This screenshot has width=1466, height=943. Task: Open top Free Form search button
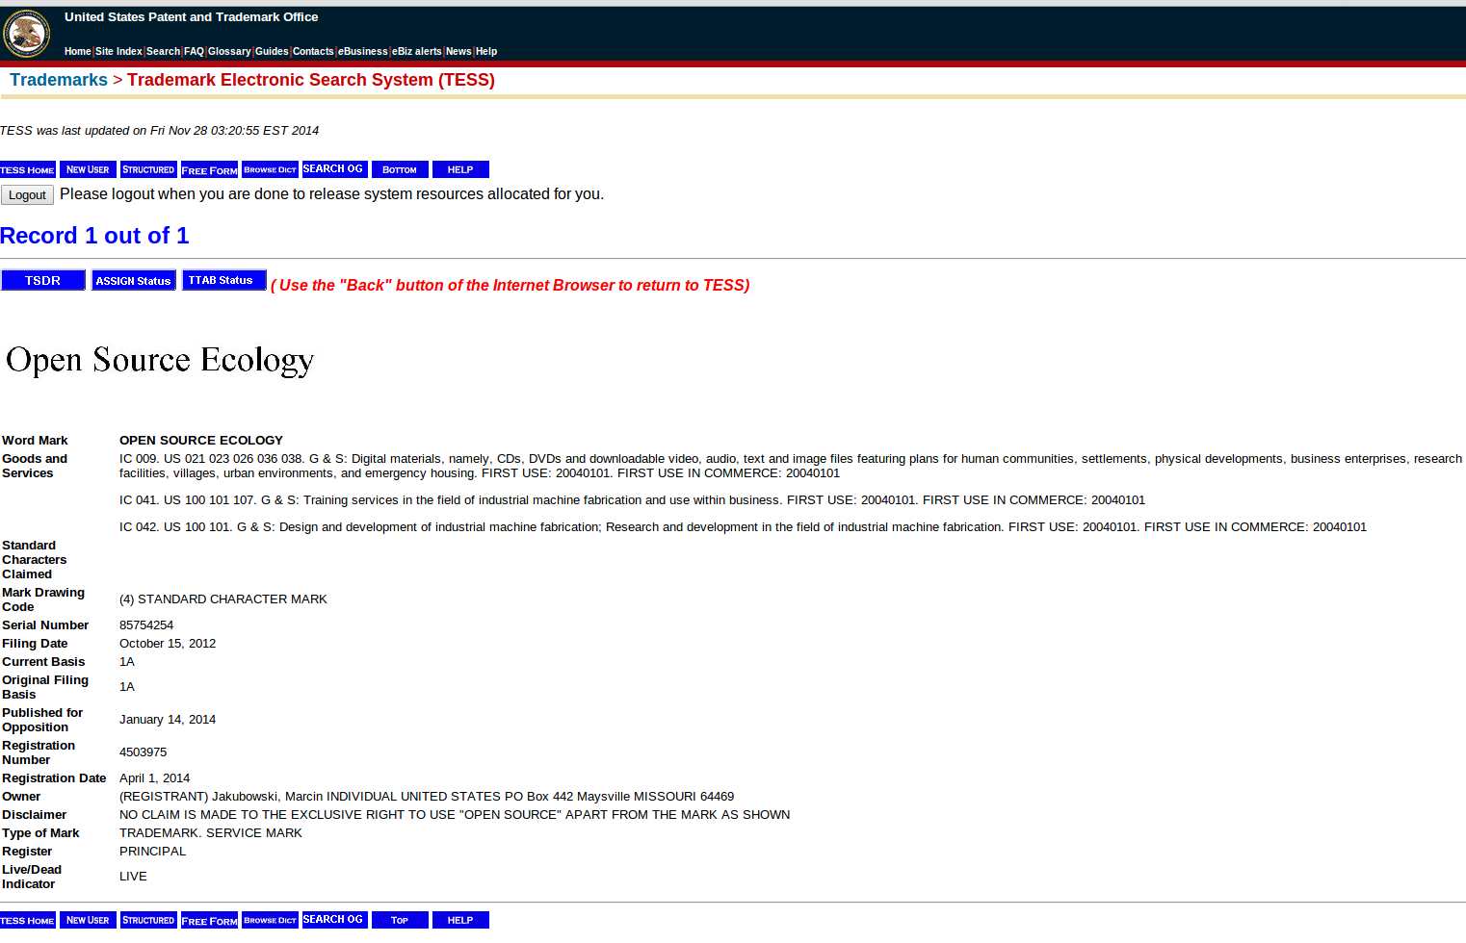[x=209, y=169]
